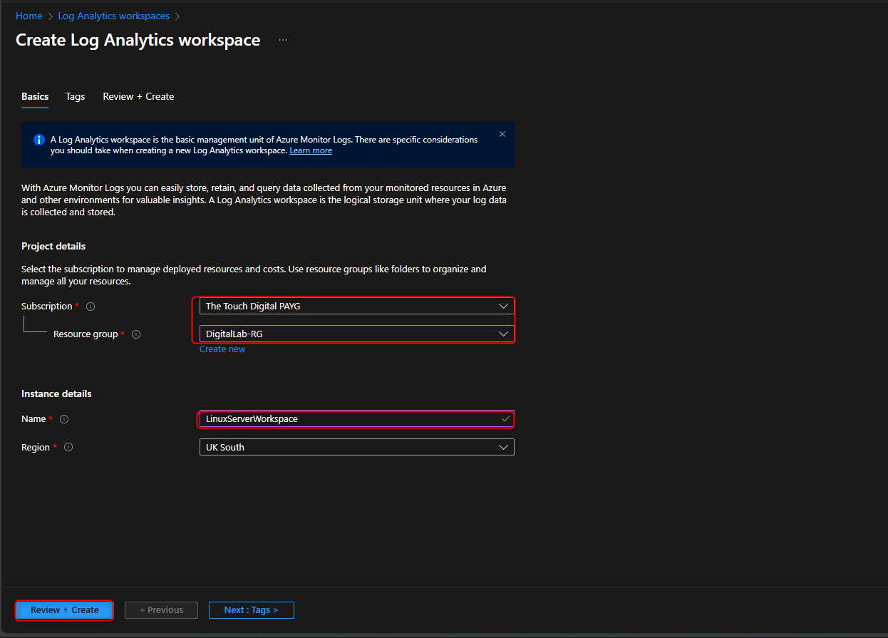The image size is (888, 638).
Task: Select the Basics tab
Action: coord(34,96)
